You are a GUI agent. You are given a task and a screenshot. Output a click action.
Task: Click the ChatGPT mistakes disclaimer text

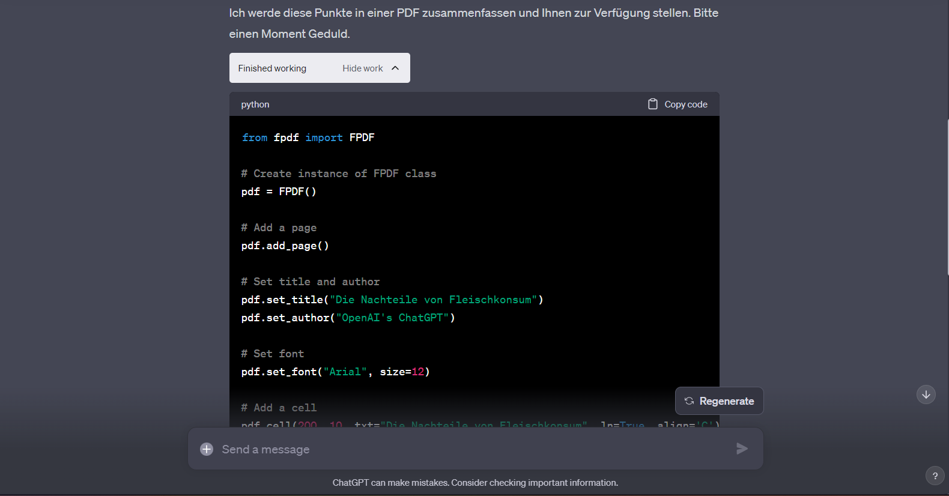click(475, 483)
